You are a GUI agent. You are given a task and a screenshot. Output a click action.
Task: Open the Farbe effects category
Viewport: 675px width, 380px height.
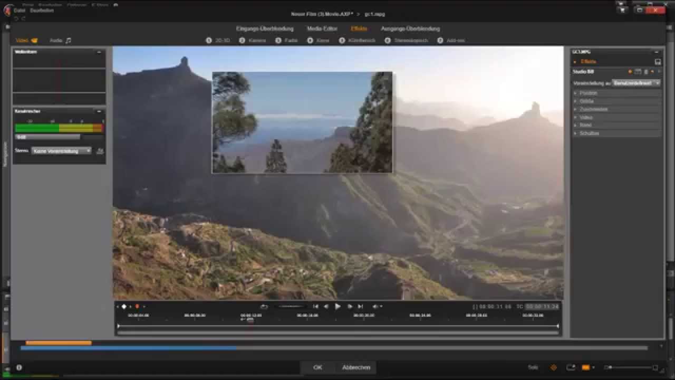pos(287,40)
